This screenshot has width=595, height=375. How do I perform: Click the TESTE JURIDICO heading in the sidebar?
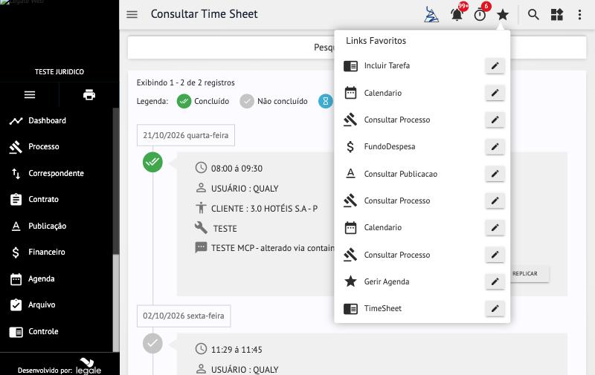click(59, 71)
